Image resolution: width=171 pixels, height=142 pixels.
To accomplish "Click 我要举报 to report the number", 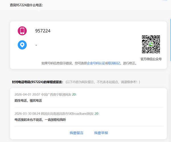I will click(x=101, y=133).
